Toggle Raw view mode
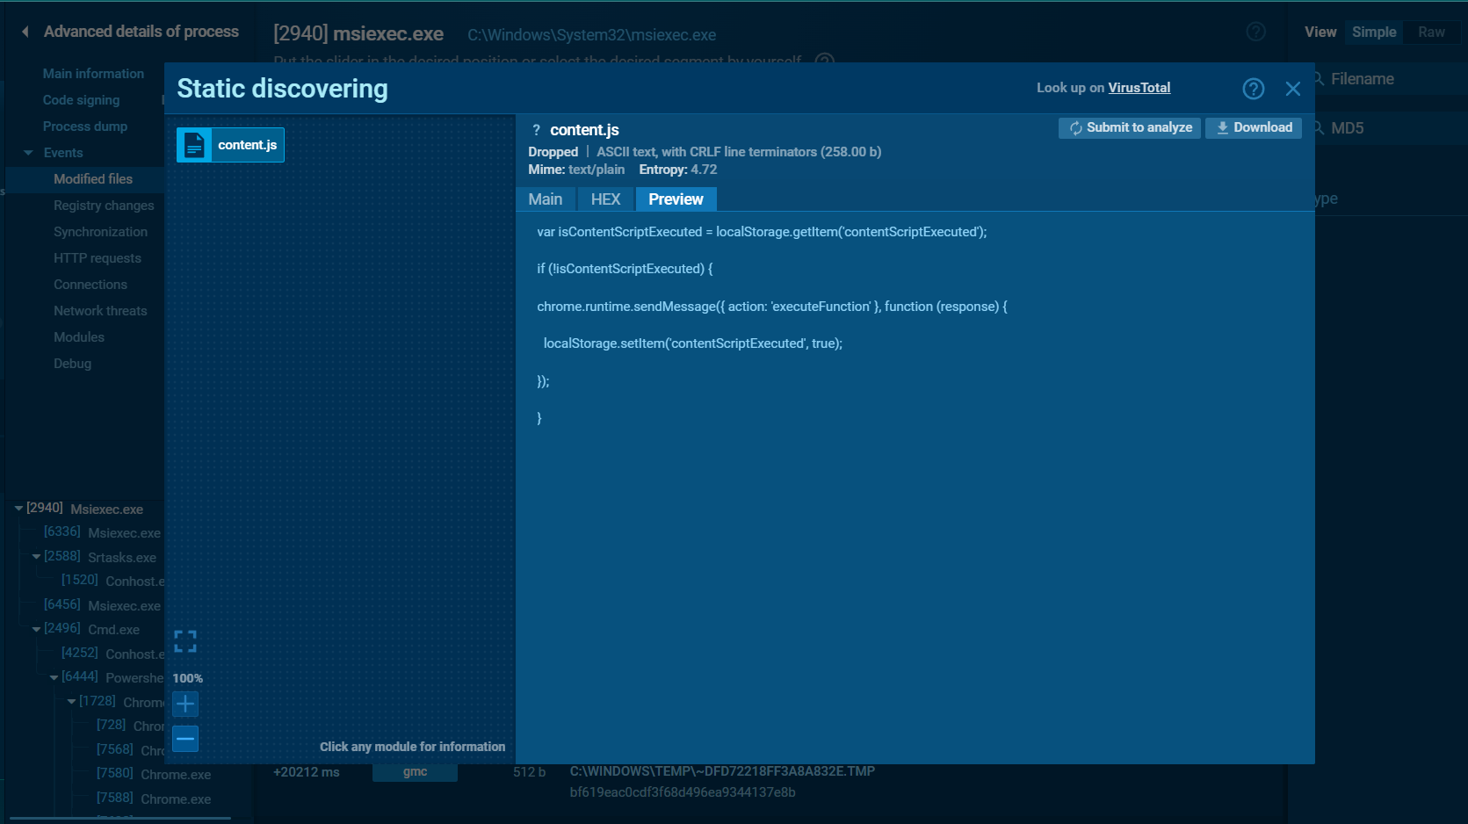This screenshot has height=824, width=1468. pos(1431,32)
